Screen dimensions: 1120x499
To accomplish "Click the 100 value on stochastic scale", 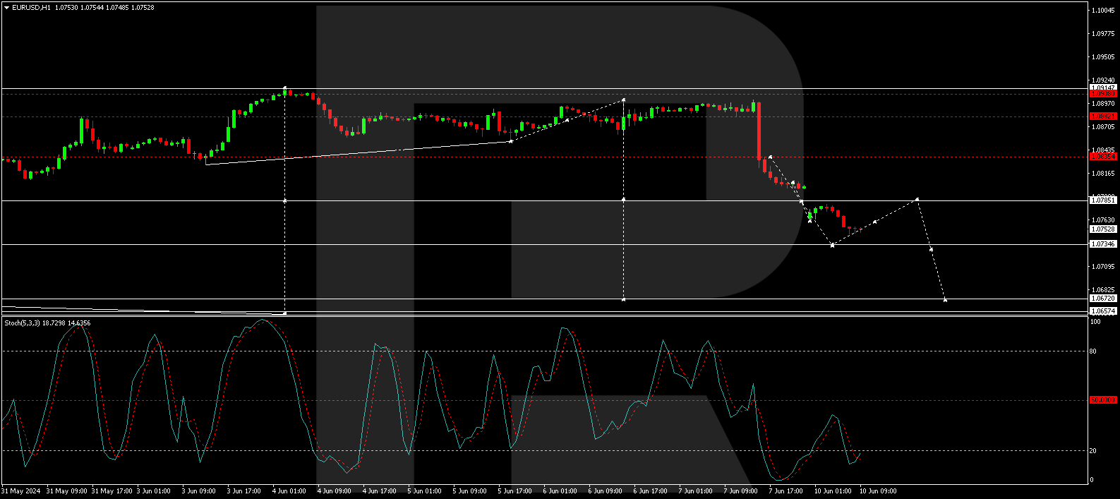I will coord(1095,322).
